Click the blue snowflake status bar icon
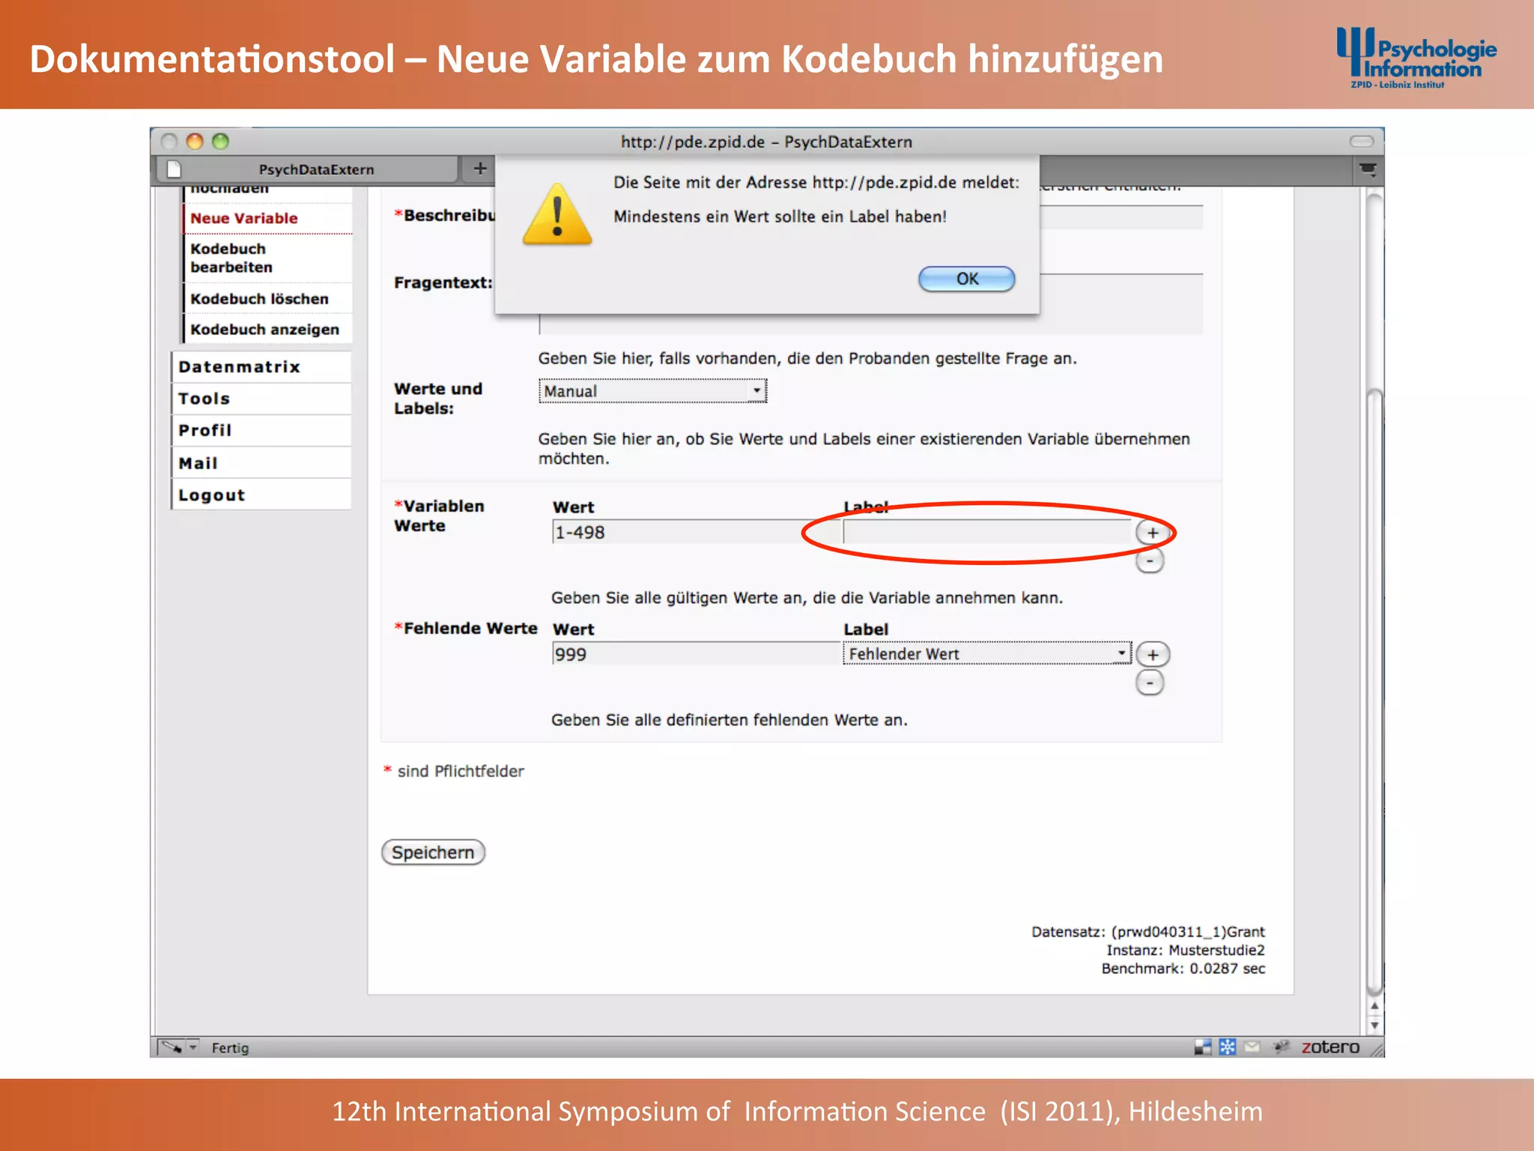This screenshot has height=1151, width=1534. (1227, 1047)
